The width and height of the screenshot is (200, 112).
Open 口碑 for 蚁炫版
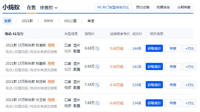click(68, 82)
